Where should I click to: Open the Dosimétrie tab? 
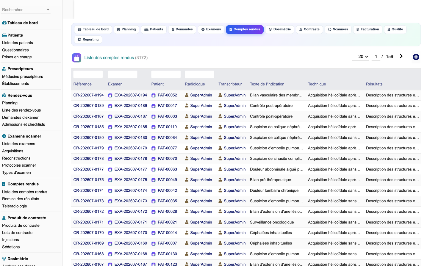[x=280, y=29]
